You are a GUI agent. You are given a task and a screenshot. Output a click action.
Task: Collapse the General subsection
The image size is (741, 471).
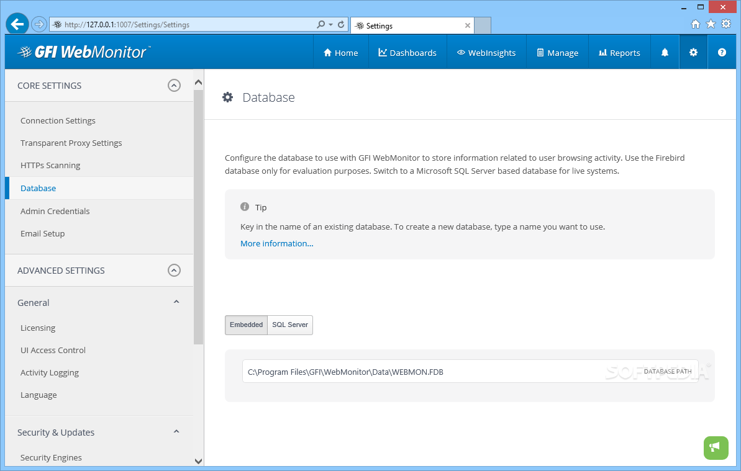click(x=176, y=302)
